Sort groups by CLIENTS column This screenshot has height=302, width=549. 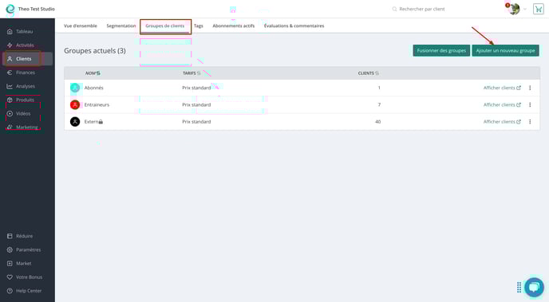click(369, 73)
